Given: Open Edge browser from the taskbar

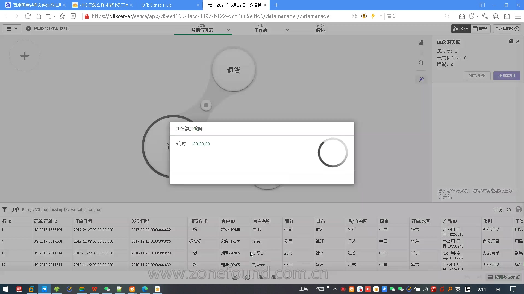Looking at the screenshot, I should tap(145, 289).
